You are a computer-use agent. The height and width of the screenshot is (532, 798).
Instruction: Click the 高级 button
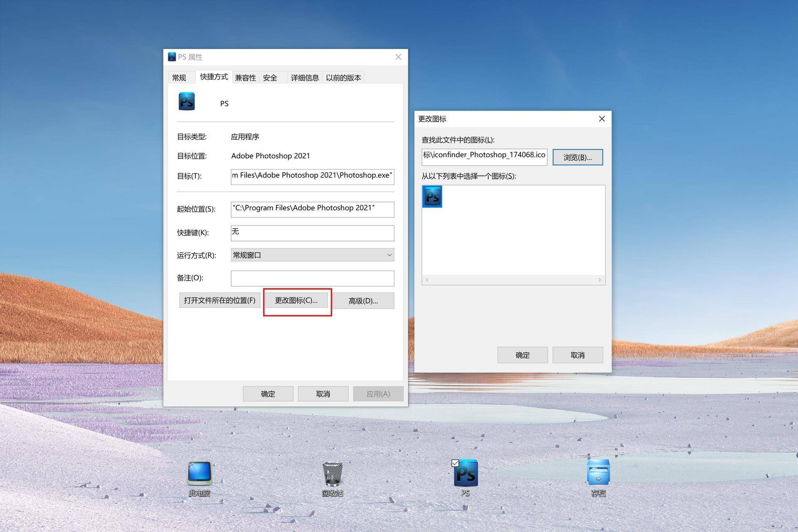tap(363, 300)
